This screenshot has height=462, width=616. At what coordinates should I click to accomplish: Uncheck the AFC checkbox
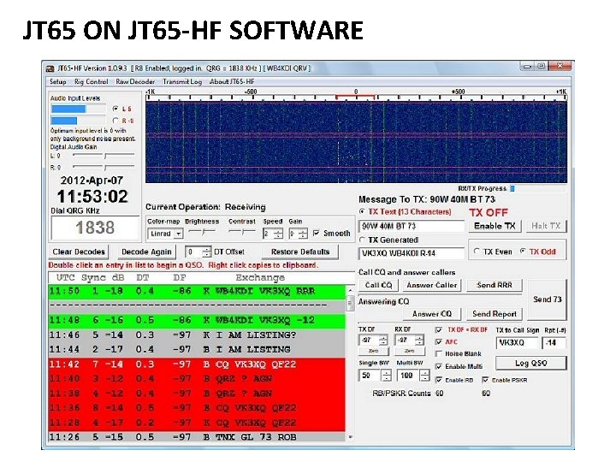[x=440, y=341]
